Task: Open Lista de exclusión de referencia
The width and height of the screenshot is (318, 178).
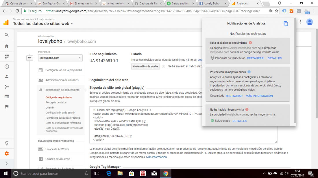Action: 63,123
